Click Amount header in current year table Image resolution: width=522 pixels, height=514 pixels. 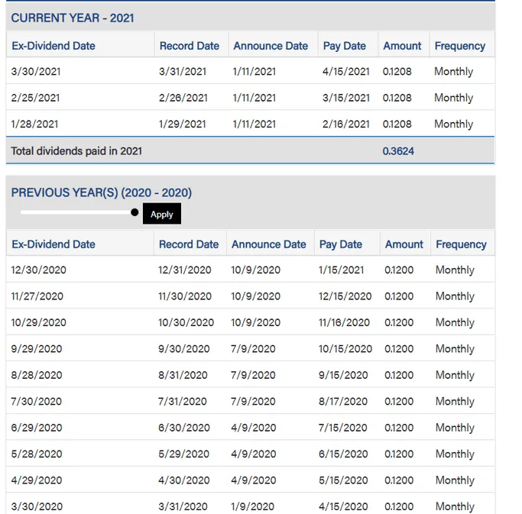[402, 46]
